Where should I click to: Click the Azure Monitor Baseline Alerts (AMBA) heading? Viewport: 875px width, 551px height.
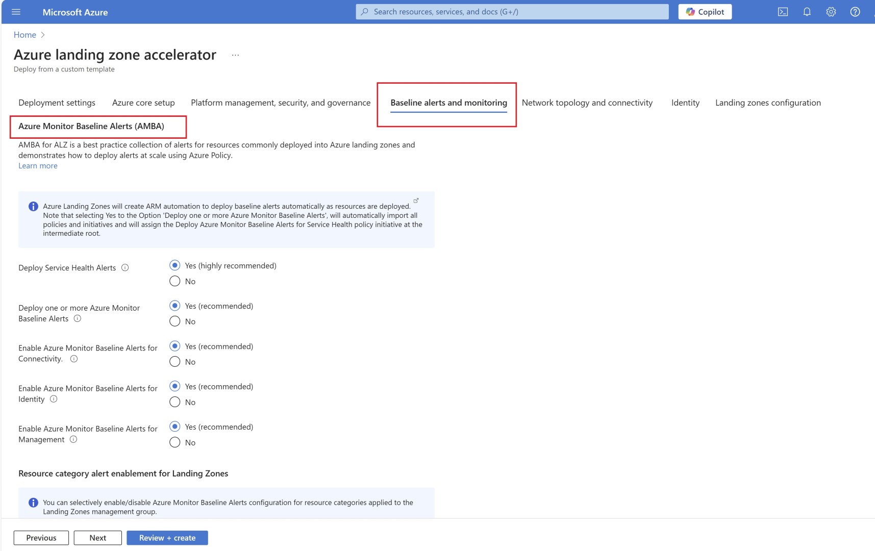pyautogui.click(x=91, y=126)
